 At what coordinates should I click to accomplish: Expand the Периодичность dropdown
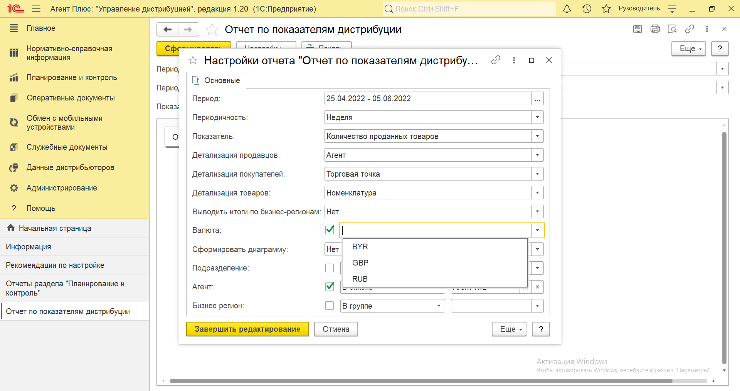(537, 117)
